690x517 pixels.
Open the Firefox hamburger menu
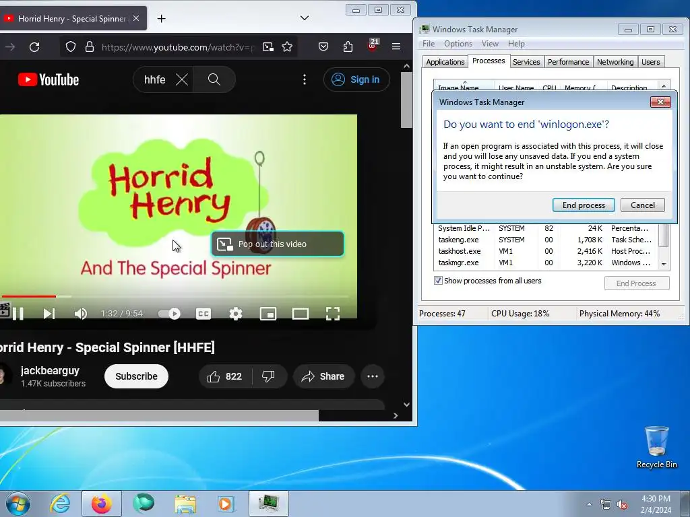(396, 46)
